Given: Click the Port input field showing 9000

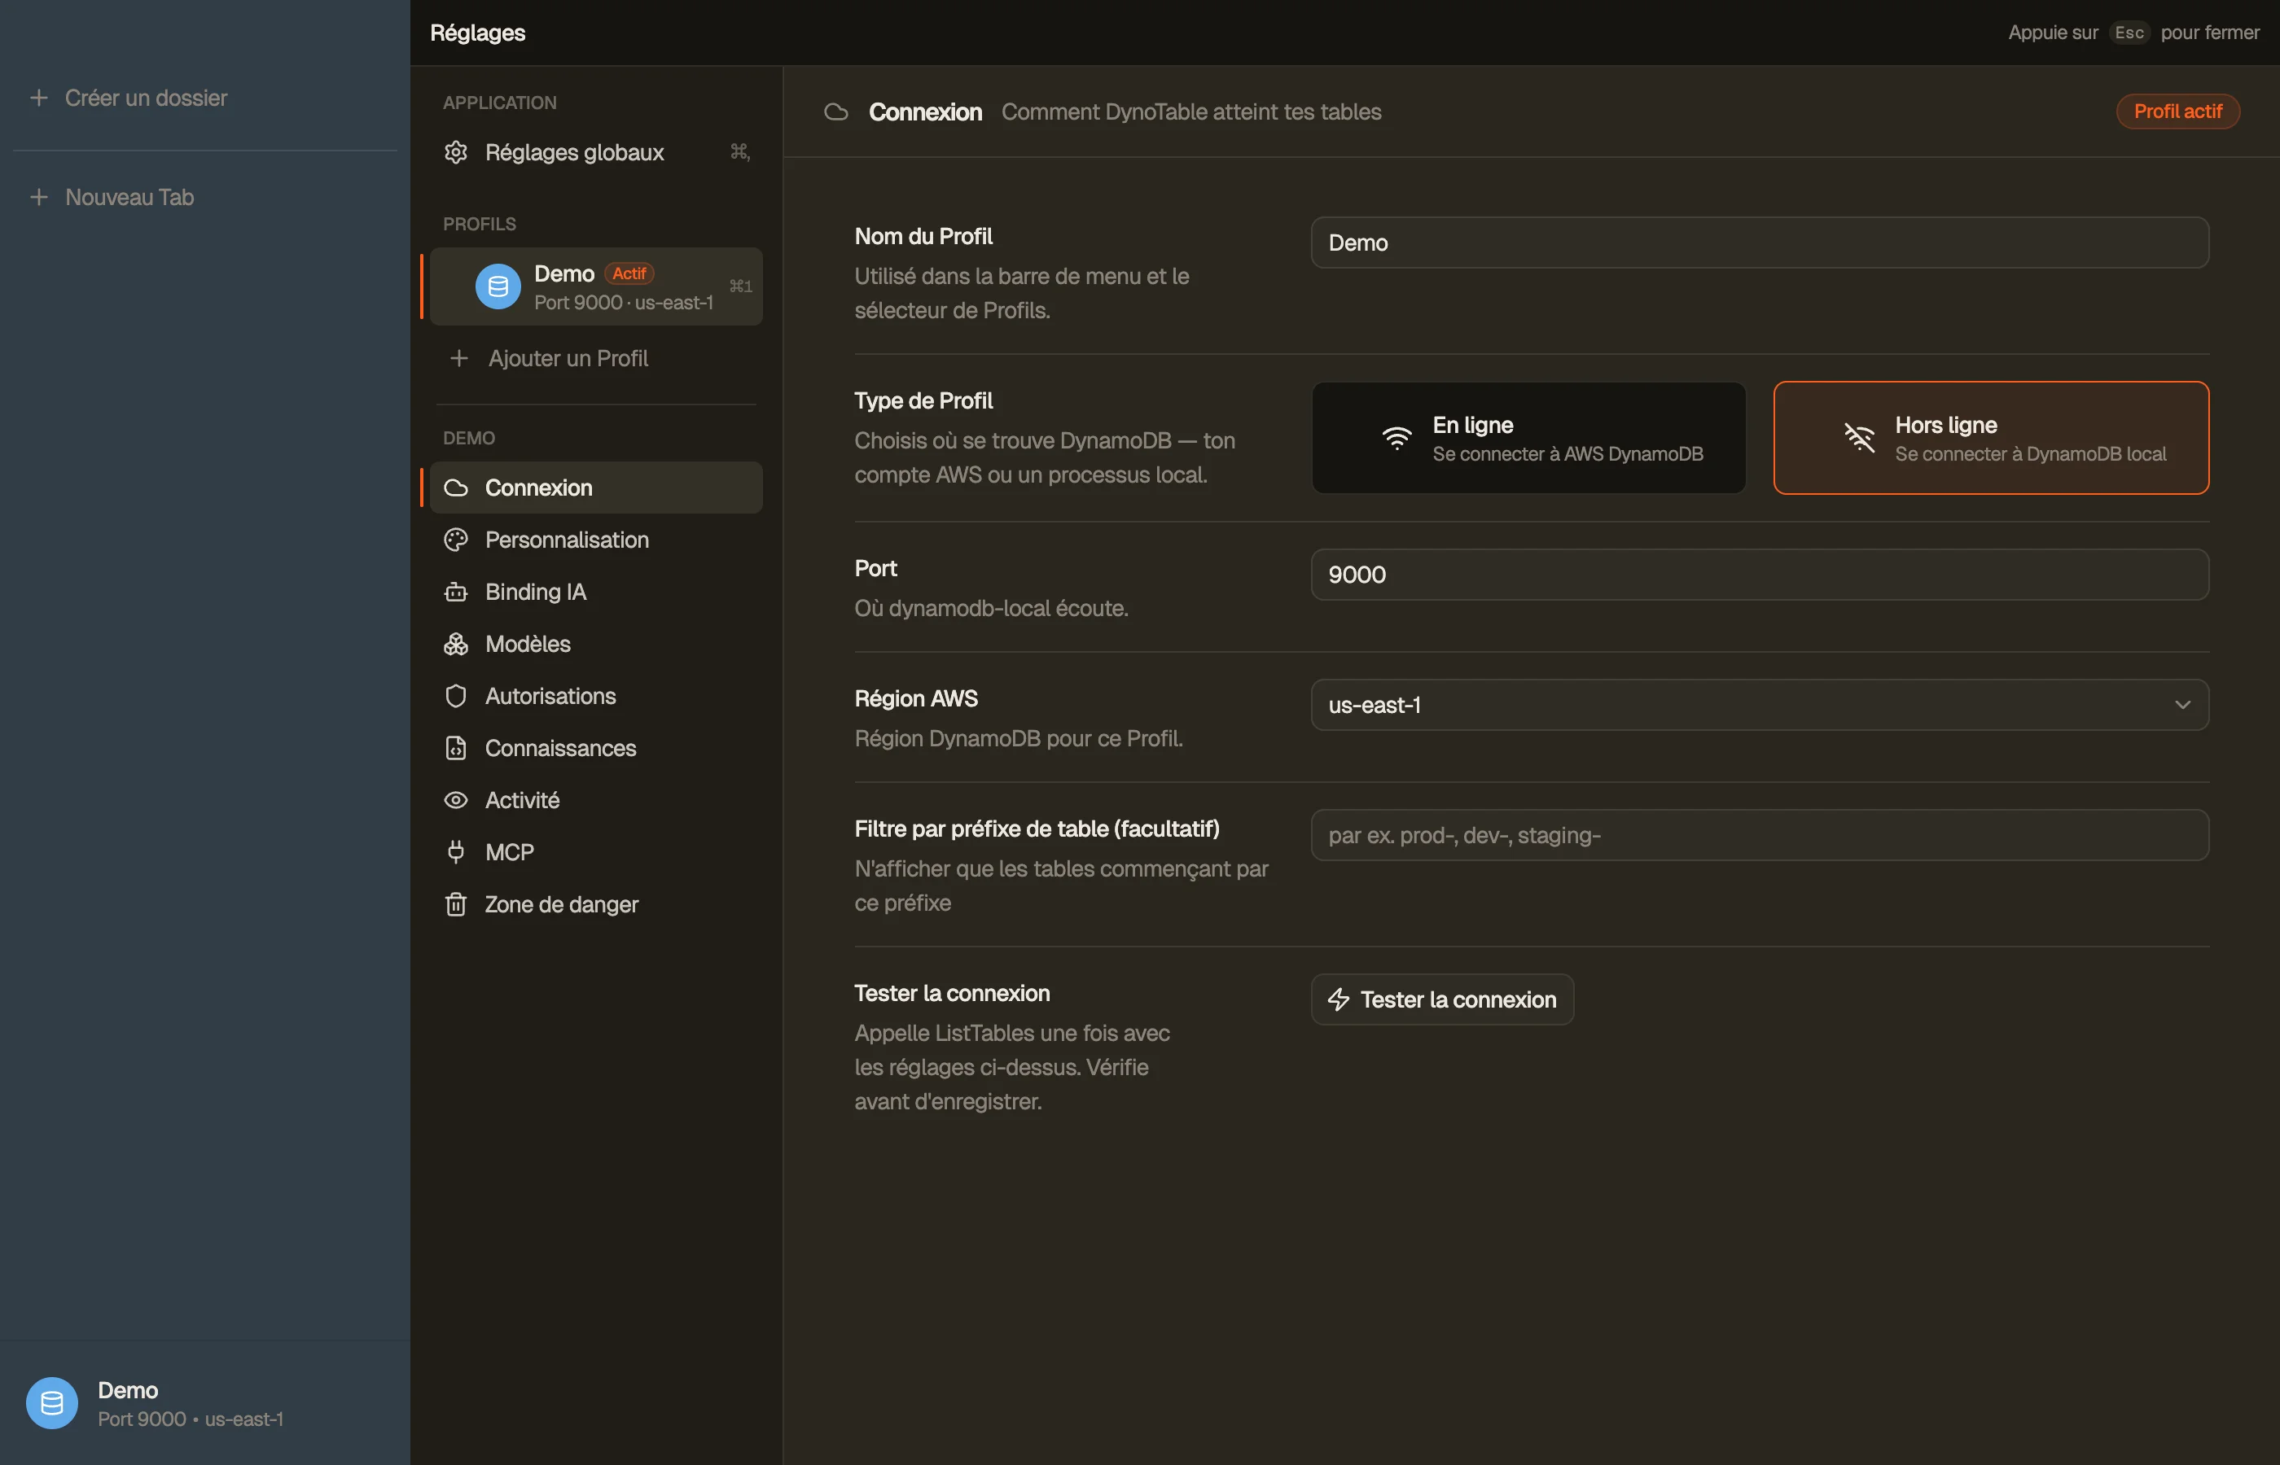Looking at the screenshot, I should [1760, 575].
